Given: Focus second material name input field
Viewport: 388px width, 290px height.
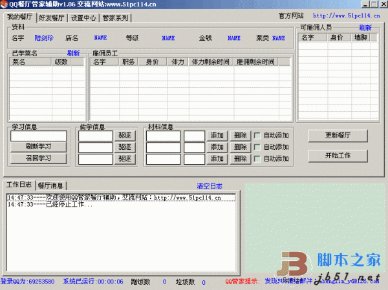Looking at the screenshot, I should [164, 148].
